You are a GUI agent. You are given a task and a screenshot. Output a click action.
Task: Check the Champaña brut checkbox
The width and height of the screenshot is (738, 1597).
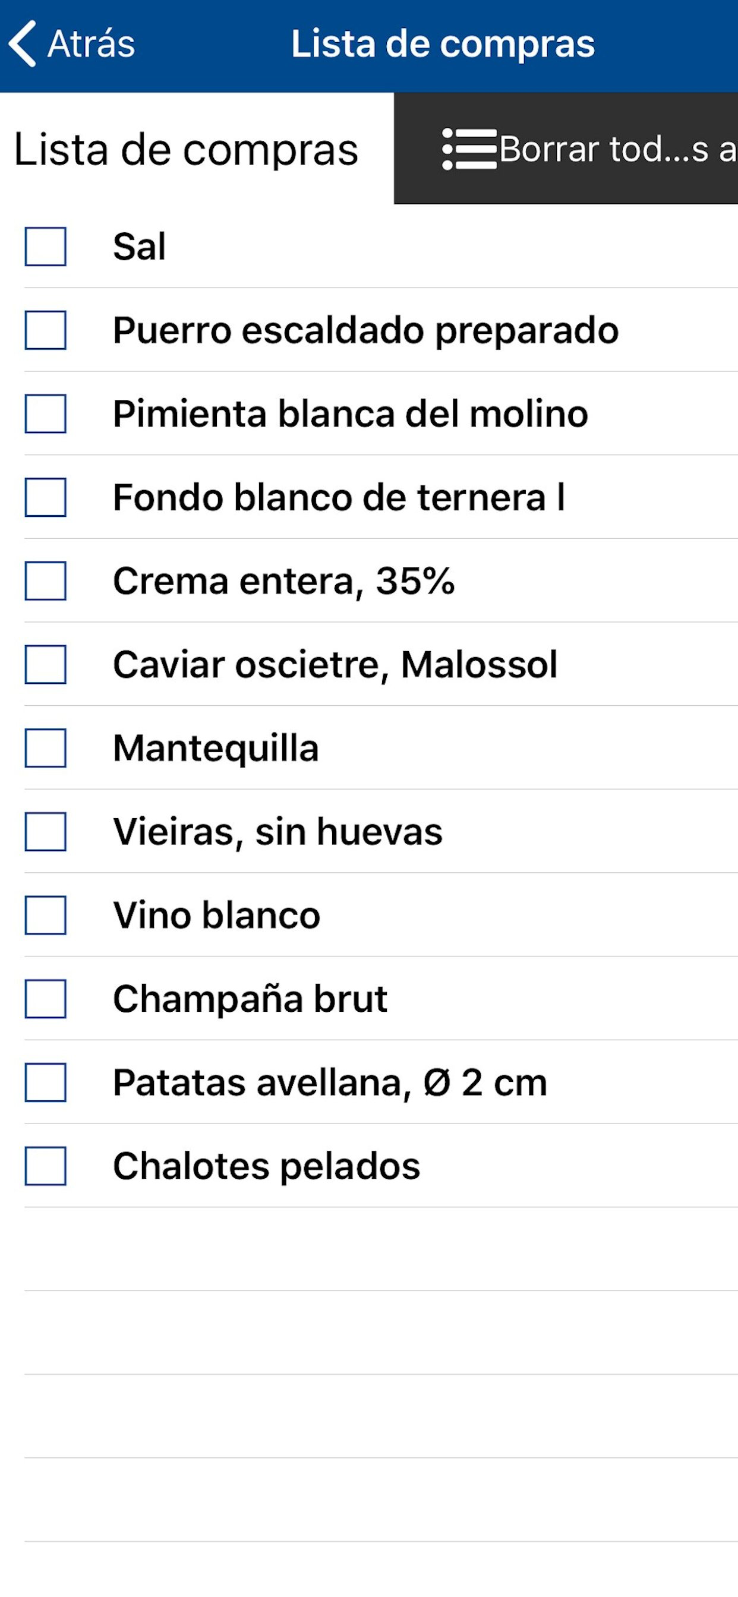pos(45,999)
